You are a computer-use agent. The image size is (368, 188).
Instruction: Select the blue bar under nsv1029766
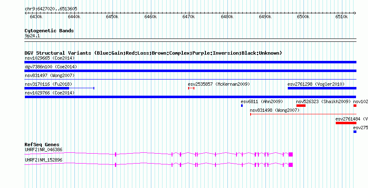click(x=190, y=97)
